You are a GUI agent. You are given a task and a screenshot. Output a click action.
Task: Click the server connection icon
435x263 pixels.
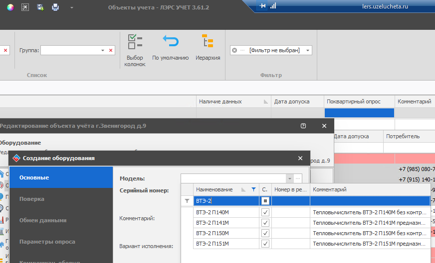pyautogui.click(x=262, y=5)
